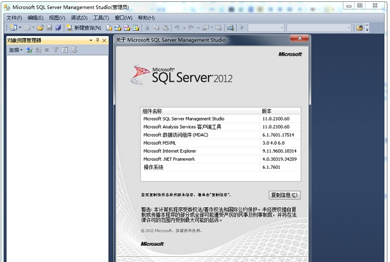Close the About SQL Server Management Studio dialog
The width and height of the screenshot is (390, 262).
point(300,39)
